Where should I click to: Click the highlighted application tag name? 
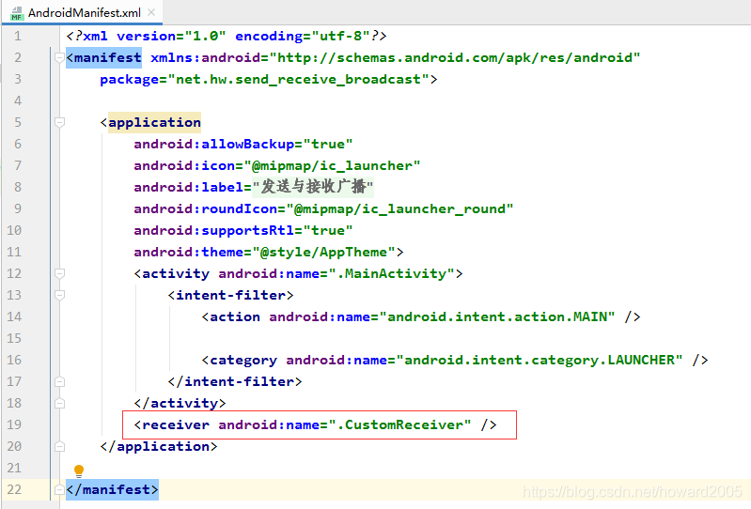point(154,122)
